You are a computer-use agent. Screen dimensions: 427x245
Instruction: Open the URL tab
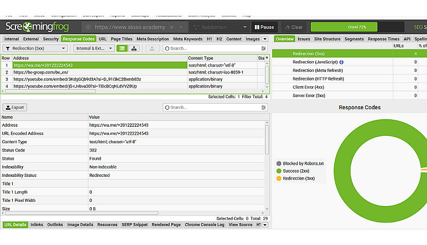tap(102, 39)
